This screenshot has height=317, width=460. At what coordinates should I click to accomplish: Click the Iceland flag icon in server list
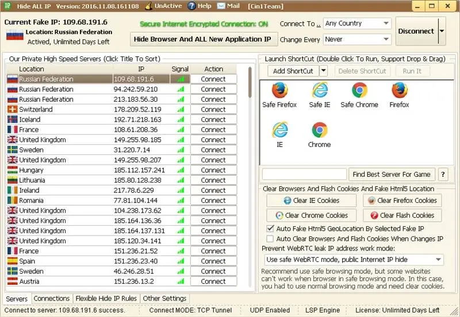[x=12, y=119]
